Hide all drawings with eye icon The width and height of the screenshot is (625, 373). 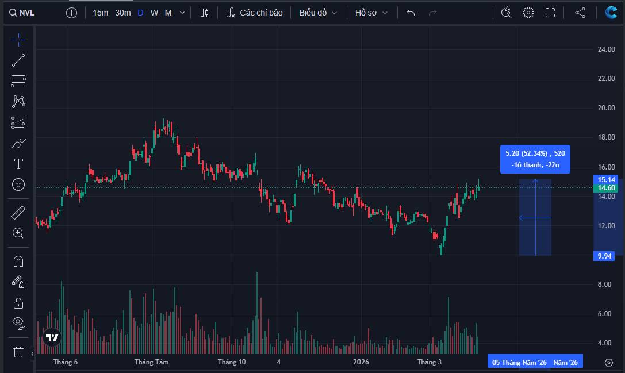tap(18, 323)
